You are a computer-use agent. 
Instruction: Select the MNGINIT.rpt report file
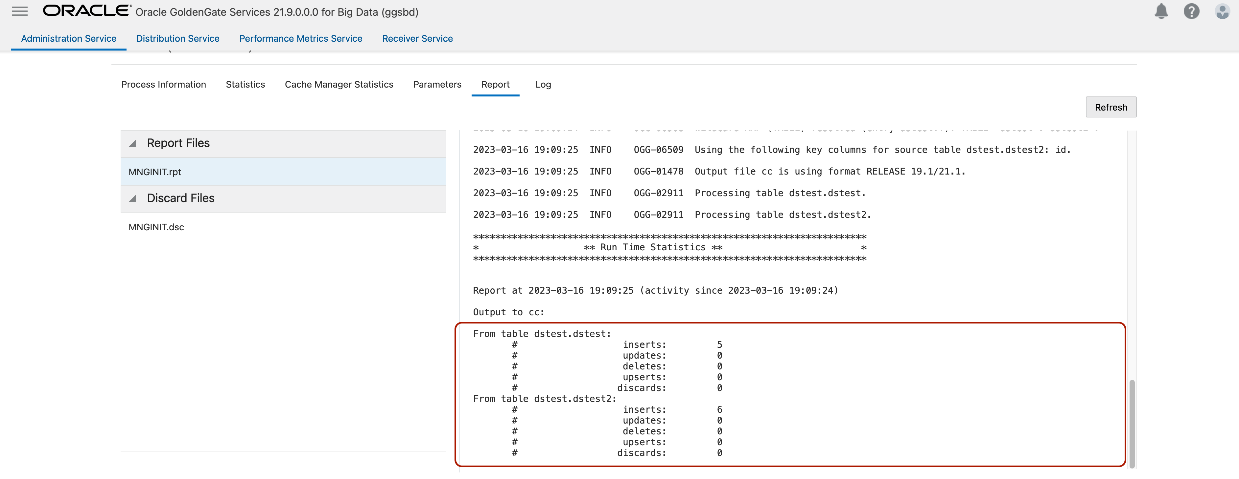tap(155, 172)
